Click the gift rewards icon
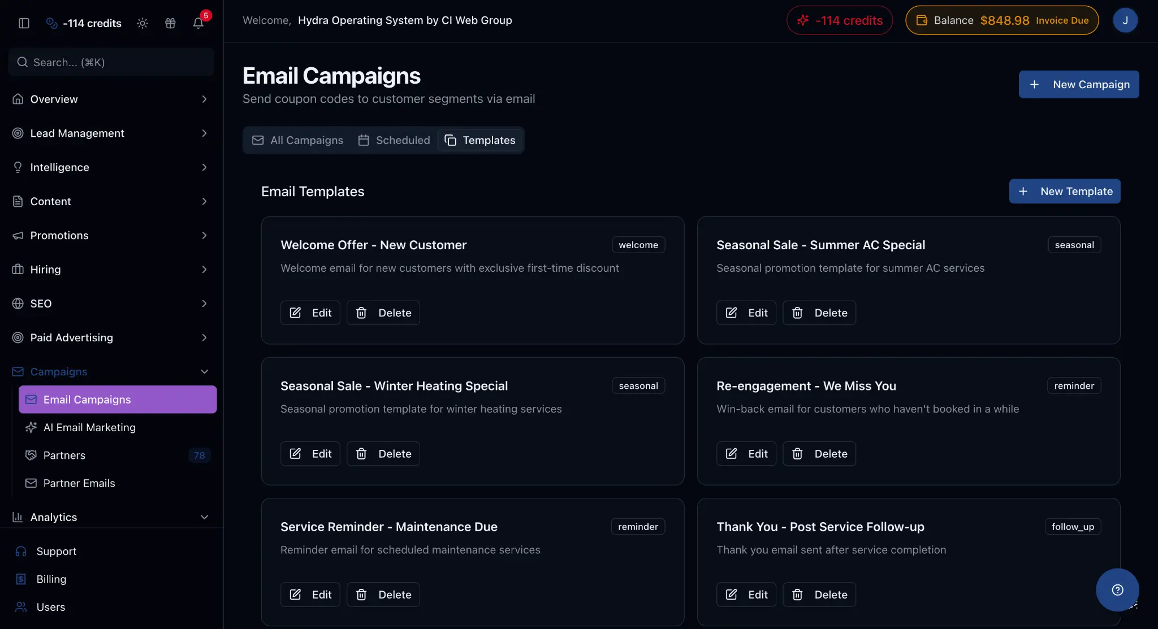 point(171,23)
